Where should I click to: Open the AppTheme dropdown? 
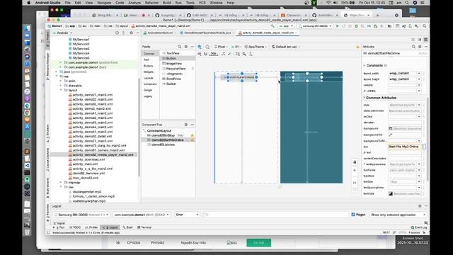tap(256, 47)
